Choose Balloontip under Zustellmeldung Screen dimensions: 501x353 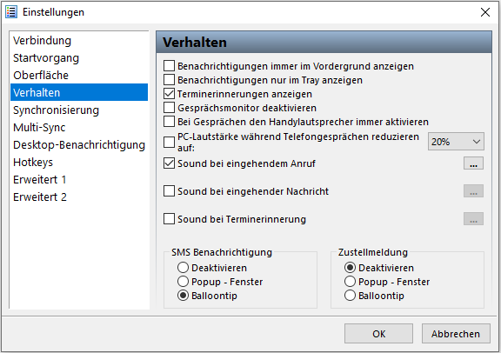(350, 296)
